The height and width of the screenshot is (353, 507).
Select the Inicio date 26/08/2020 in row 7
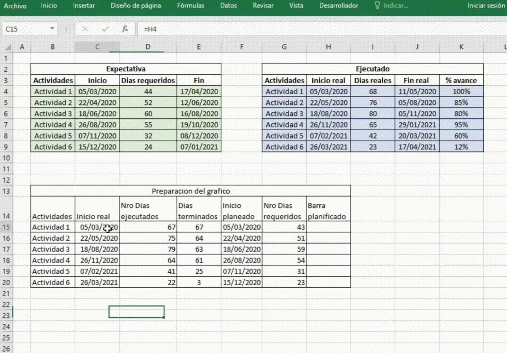tap(97, 124)
